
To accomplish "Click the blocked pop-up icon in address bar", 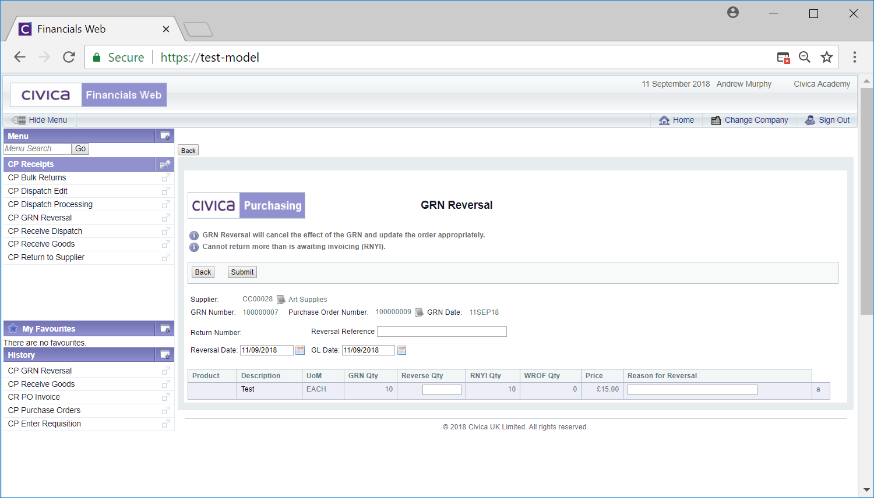I will [783, 57].
